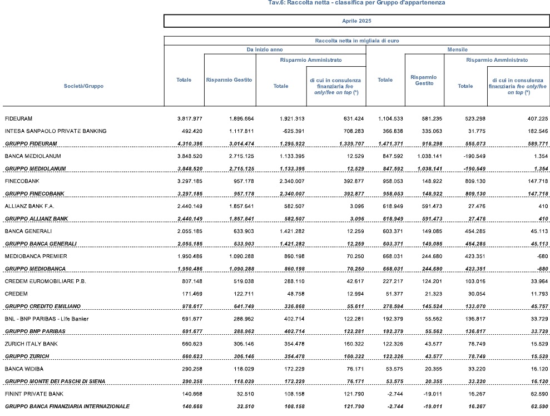
Task: Click the 'Risparmio Gestito' header under Da inizio anno
Action: coord(229,80)
